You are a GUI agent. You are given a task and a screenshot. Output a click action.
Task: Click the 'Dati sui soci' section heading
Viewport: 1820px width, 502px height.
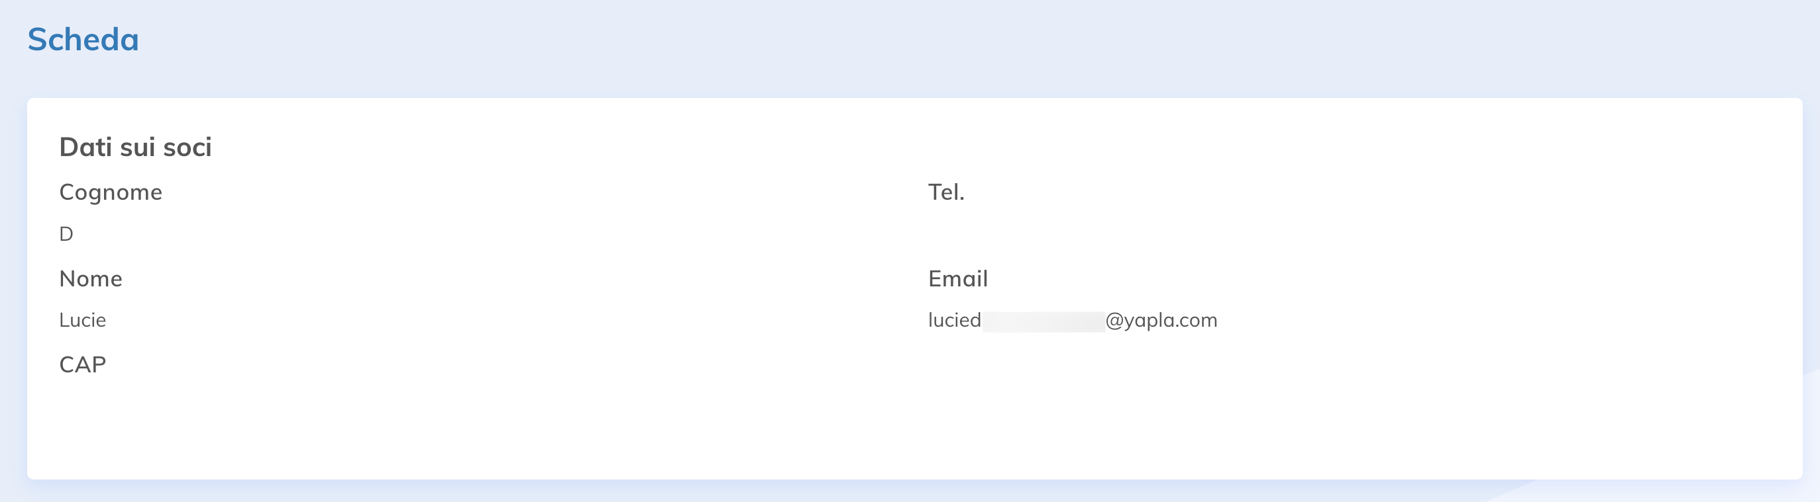coord(135,147)
